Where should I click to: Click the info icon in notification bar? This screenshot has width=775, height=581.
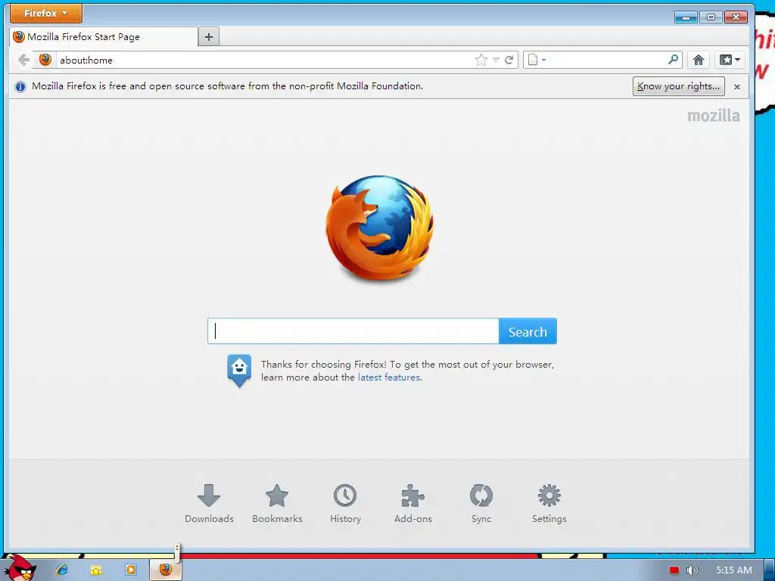point(20,86)
